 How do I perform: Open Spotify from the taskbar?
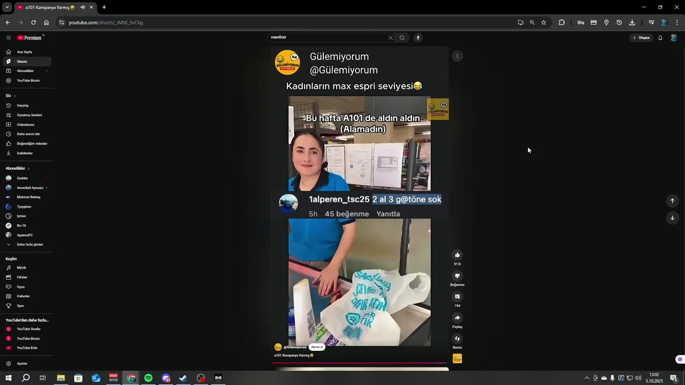pos(148,378)
